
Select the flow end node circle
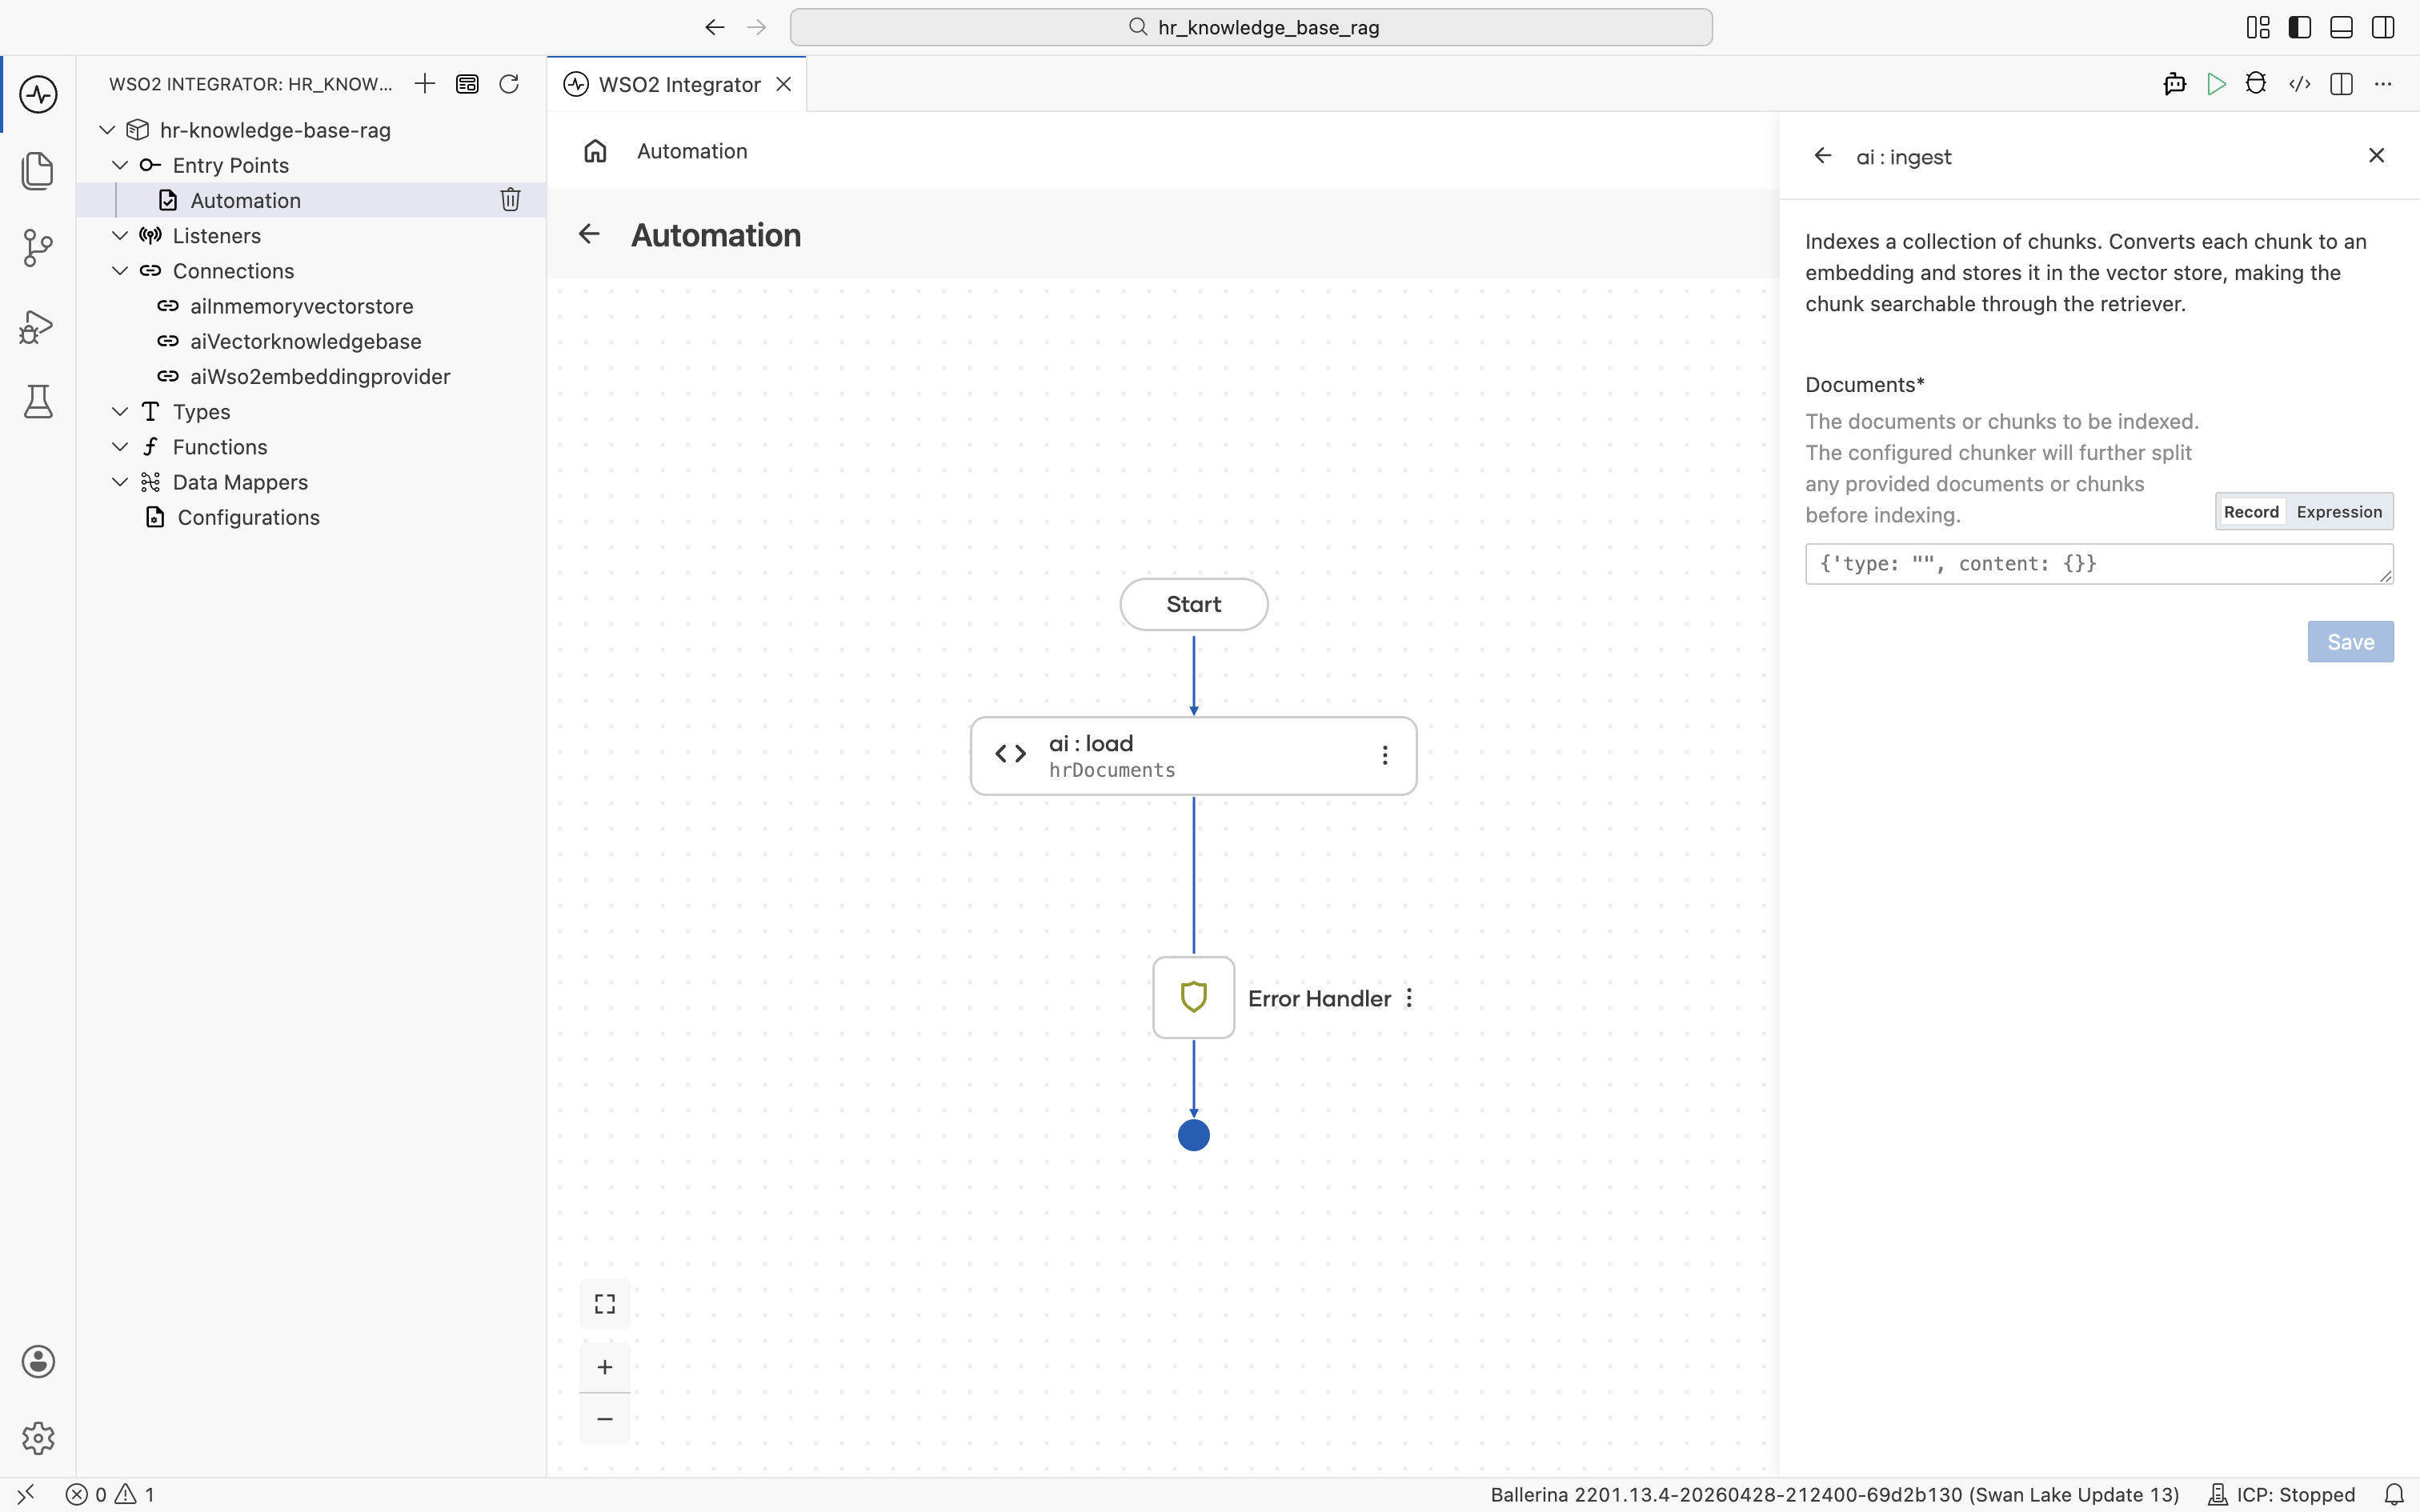click(x=1194, y=1135)
